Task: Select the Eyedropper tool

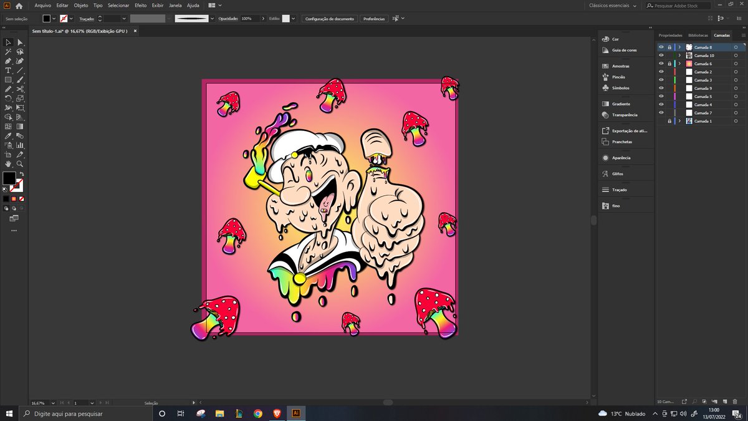Action: [x=8, y=135]
